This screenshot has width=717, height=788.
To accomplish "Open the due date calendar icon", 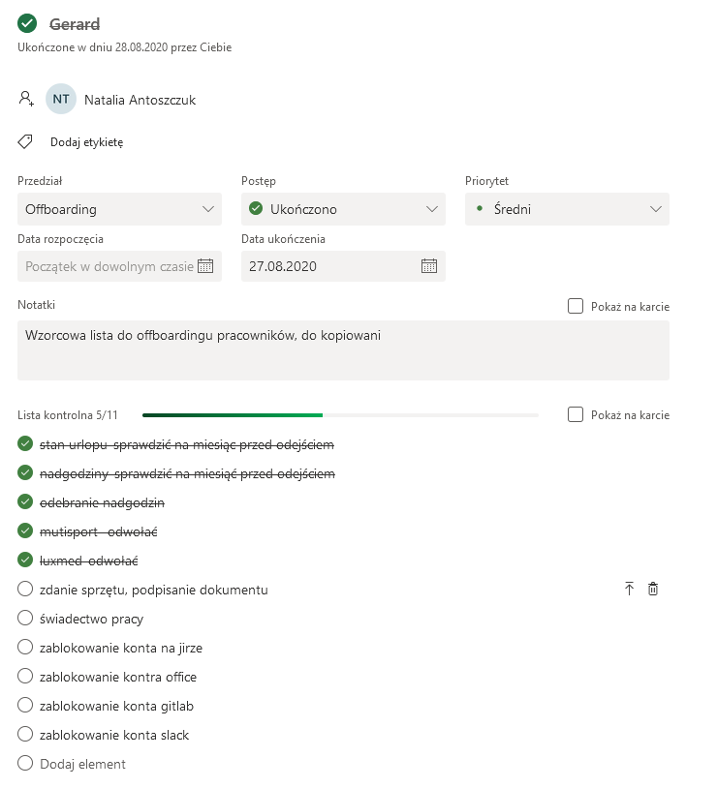I will (428, 266).
